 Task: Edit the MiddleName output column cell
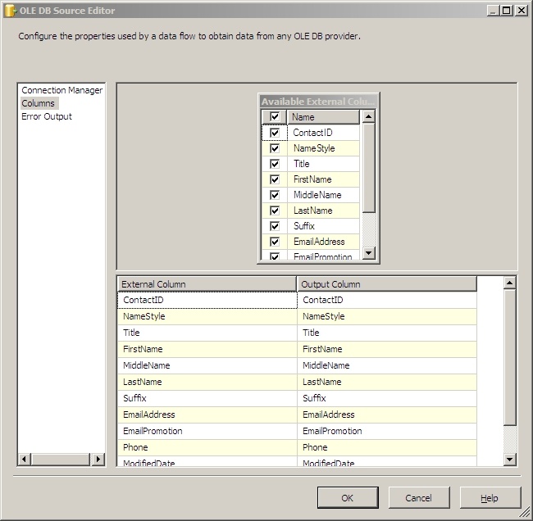(387, 365)
